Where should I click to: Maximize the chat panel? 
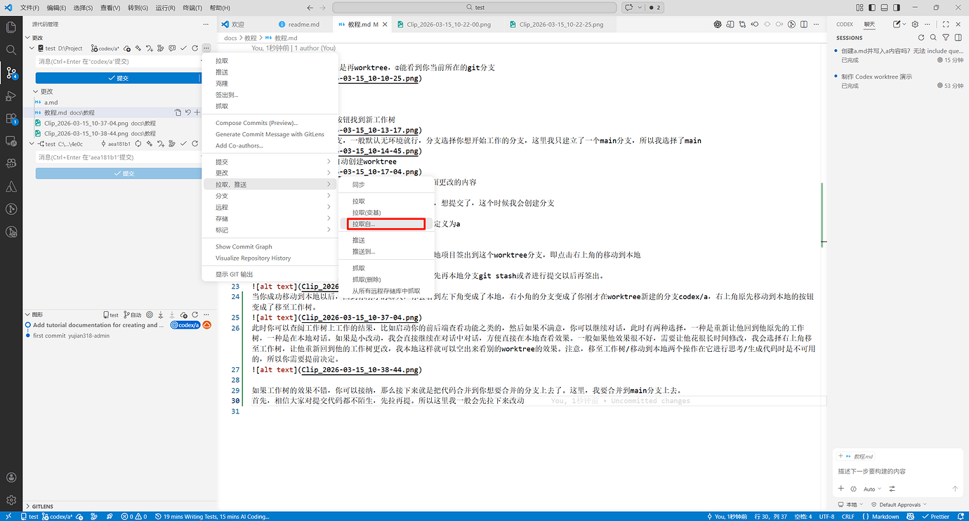pyautogui.click(x=947, y=24)
